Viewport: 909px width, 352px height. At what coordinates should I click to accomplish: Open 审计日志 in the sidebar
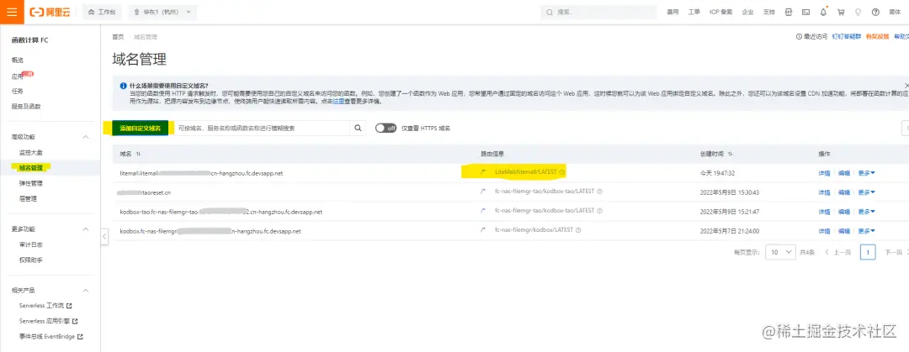[31, 244]
